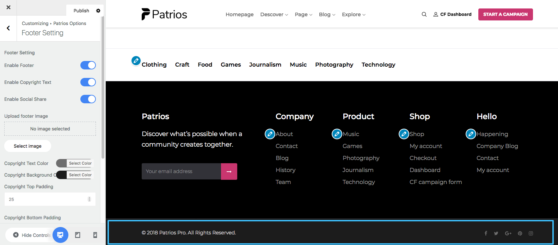Select the Games category in the top bar

click(x=231, y=65)
